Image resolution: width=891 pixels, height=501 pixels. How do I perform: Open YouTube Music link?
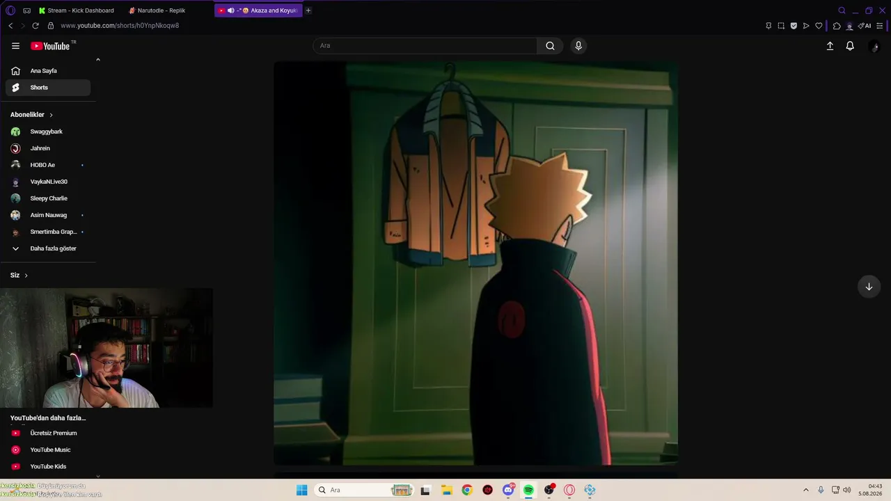(48, 450)
